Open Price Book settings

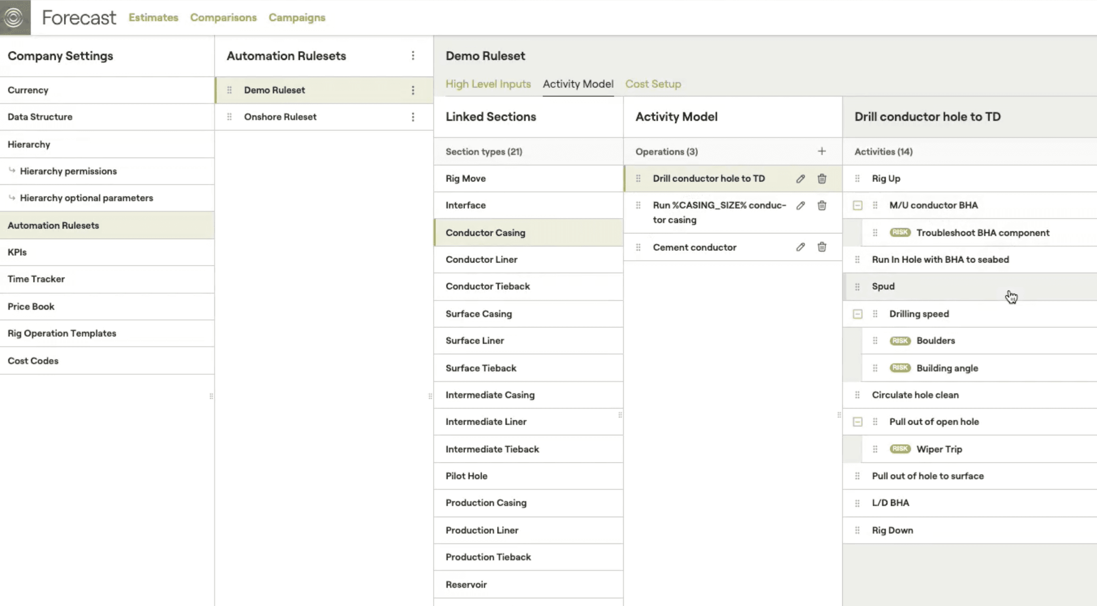[x=31, y=306]
